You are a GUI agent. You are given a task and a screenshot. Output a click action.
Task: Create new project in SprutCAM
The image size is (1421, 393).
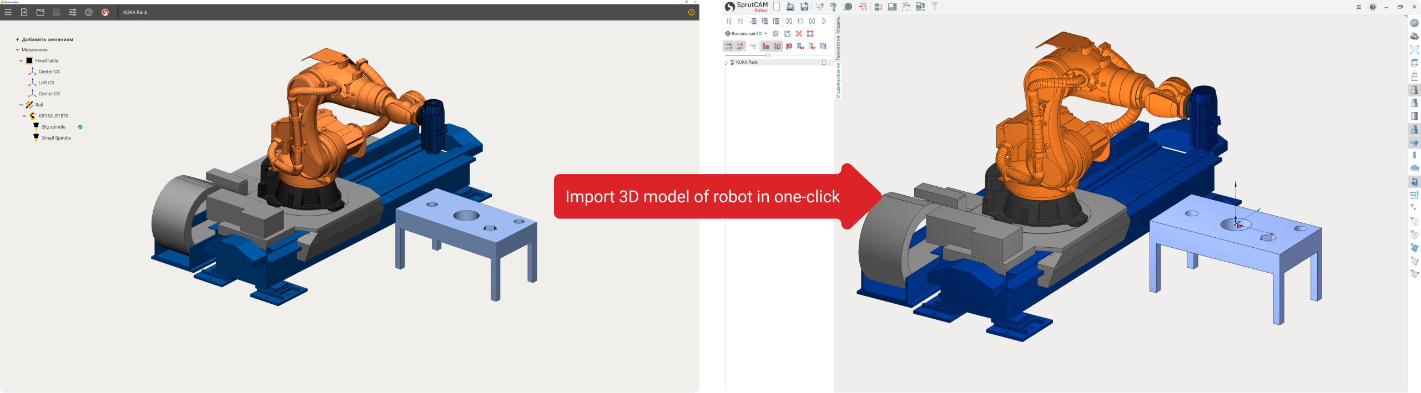coord(777,7)
